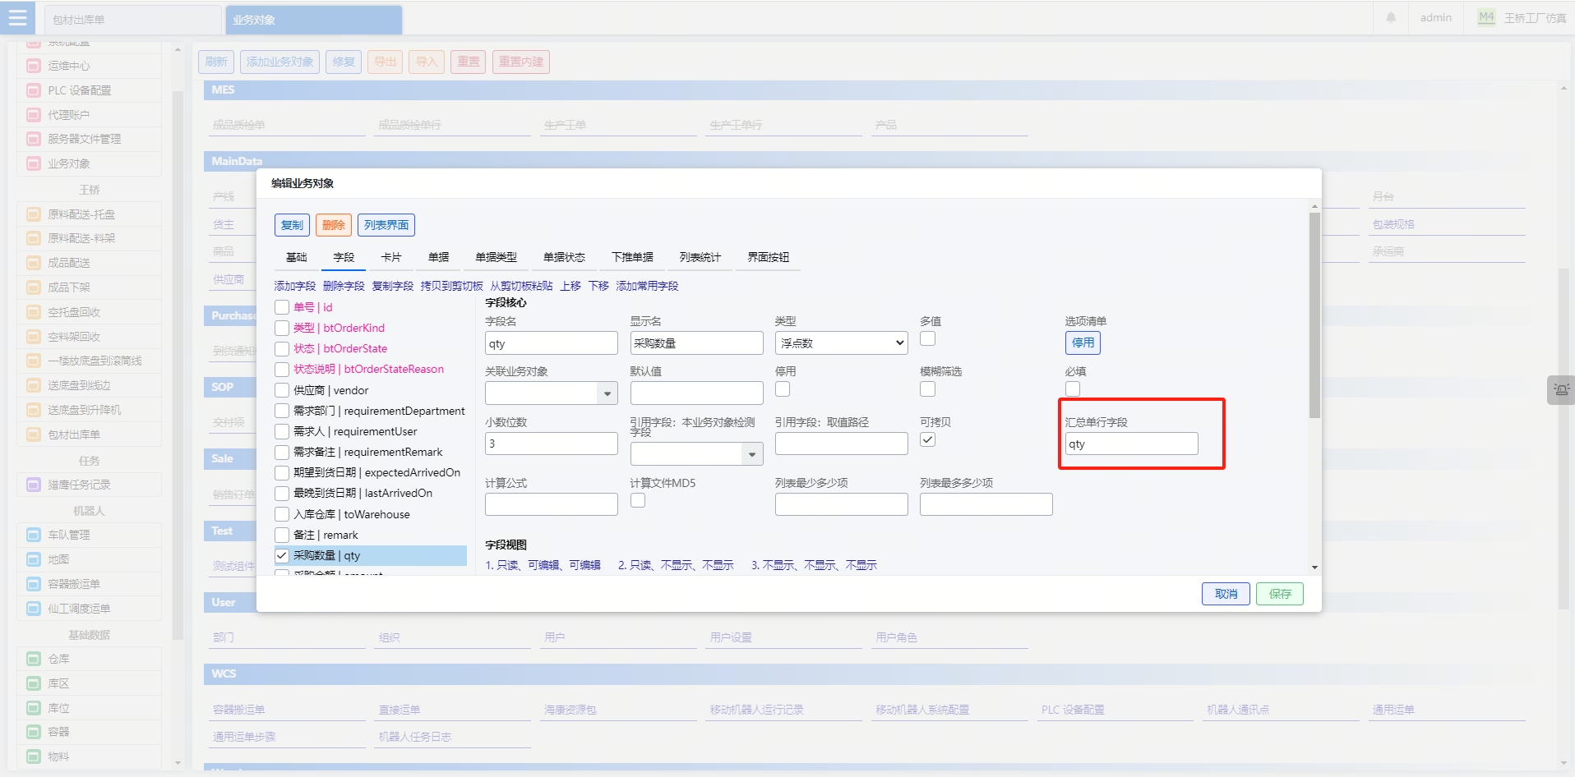
Task: Click the icon beside 仓库
Action: 34,659
